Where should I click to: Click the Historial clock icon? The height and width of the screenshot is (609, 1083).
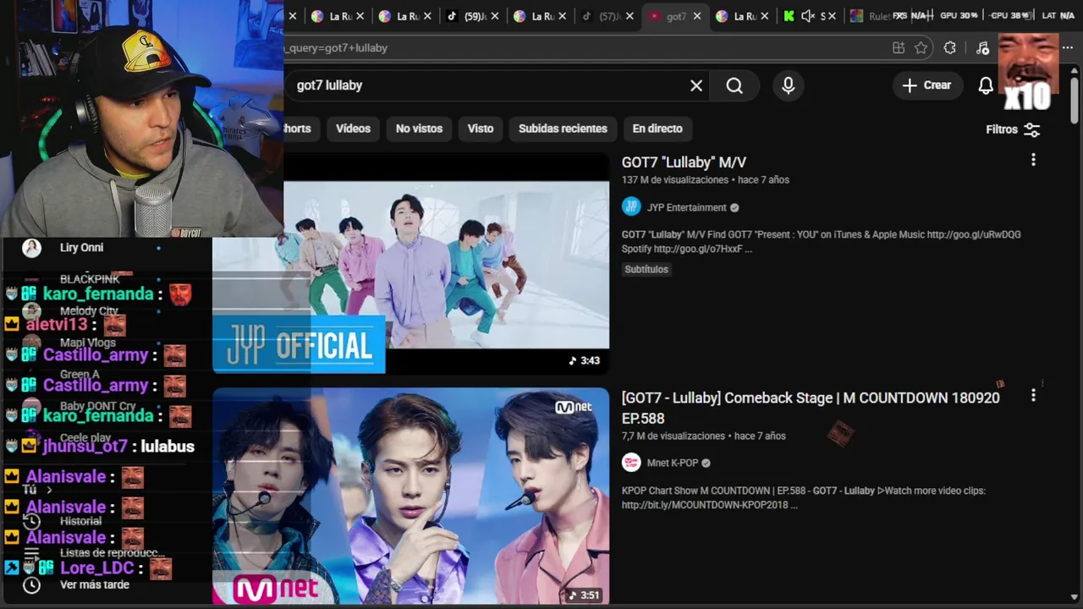tap(31, 521)
